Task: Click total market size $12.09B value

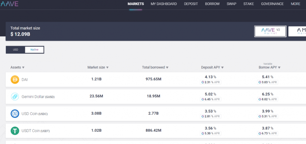Action: point(20,34)
